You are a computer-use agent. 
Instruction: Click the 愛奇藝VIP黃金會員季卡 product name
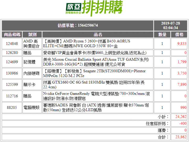pyautogui.click(x=95, y=53)
